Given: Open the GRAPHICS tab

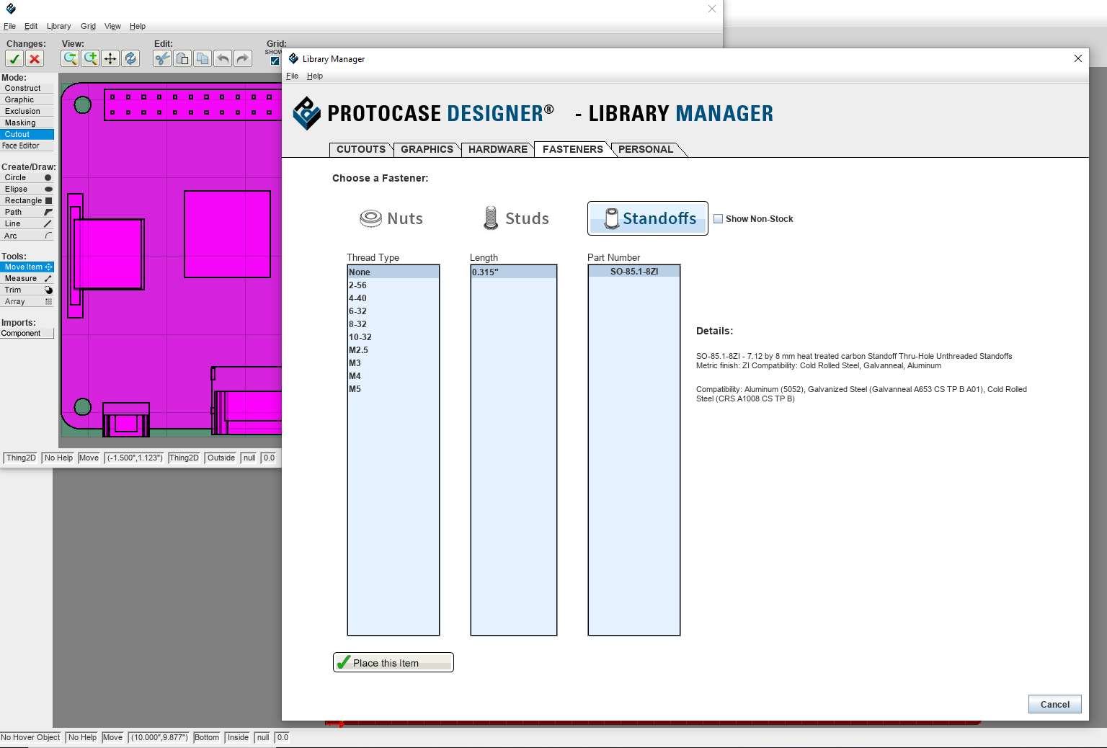Looking at the screenshot, I should click(x=427, y=149).
